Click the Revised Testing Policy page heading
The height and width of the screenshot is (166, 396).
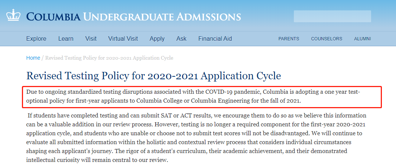click(x=153, y=76)
